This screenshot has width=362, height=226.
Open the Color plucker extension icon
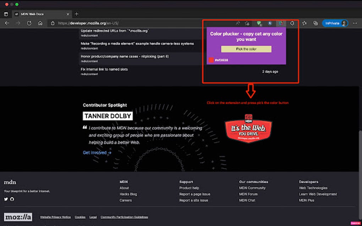click(x=281, y=23)
